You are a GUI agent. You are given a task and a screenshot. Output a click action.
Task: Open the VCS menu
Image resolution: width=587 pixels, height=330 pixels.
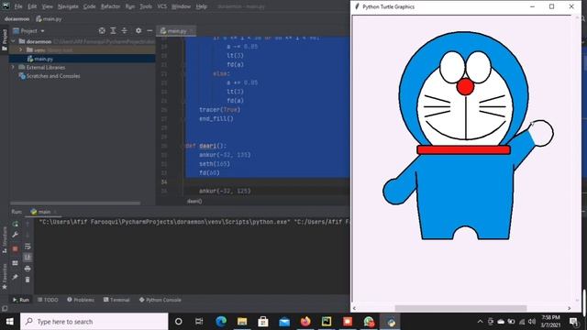click(x=161, y=6)
